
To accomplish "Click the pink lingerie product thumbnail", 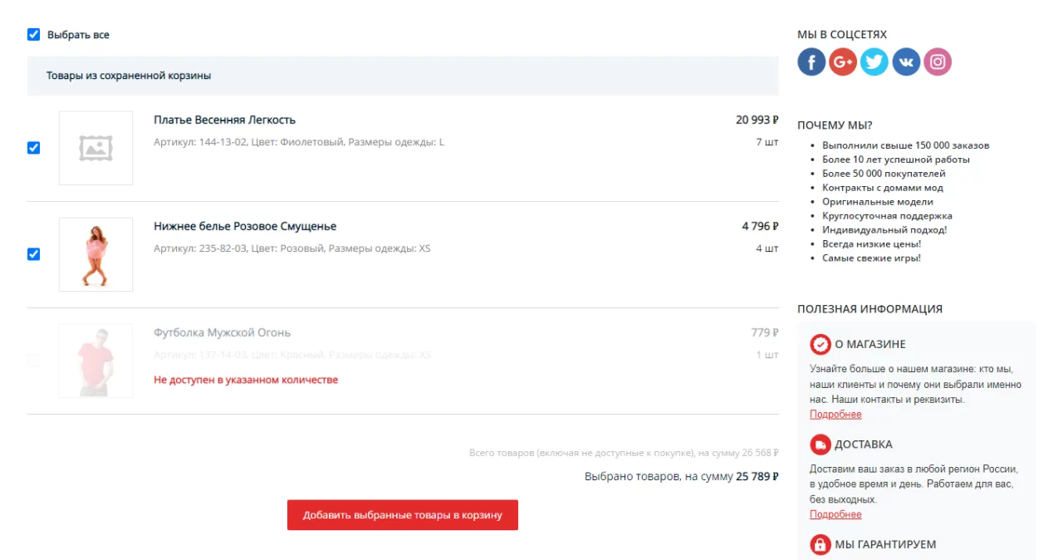I will pos(96,254).
